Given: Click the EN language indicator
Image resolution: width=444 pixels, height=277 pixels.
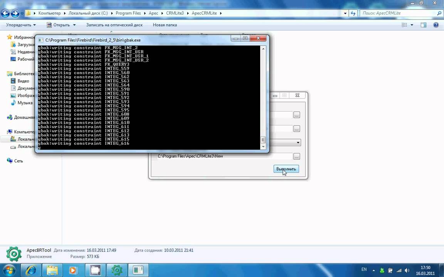Looking at the screenshot, I should (x=364, y=269).
